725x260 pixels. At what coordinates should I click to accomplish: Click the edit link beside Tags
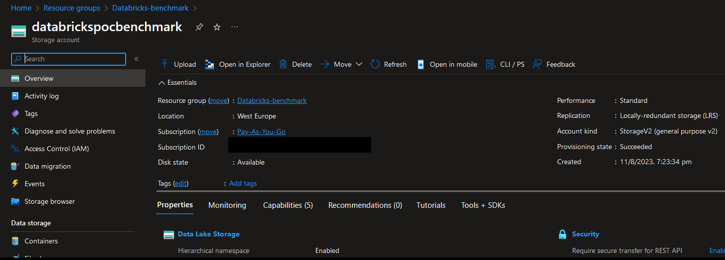click(180, 183)
